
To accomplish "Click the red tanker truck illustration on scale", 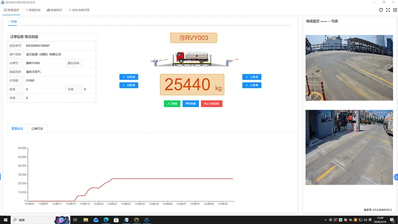I will click(192, 58).
